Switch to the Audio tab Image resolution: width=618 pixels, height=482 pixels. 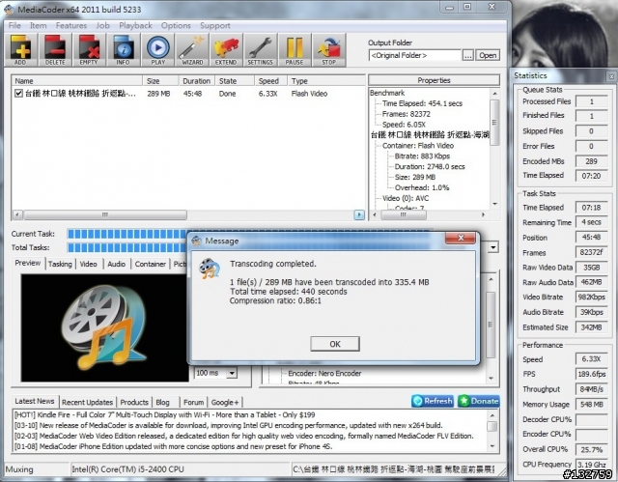click(x=117, y=264)
